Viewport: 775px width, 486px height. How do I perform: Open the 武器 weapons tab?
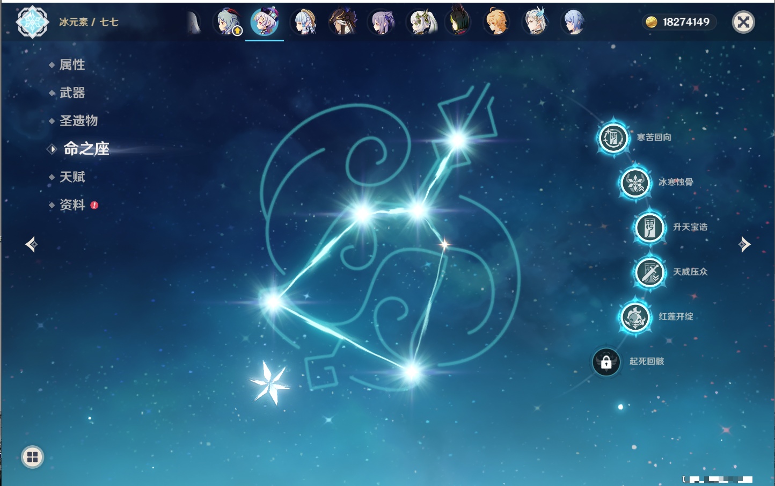72,93
